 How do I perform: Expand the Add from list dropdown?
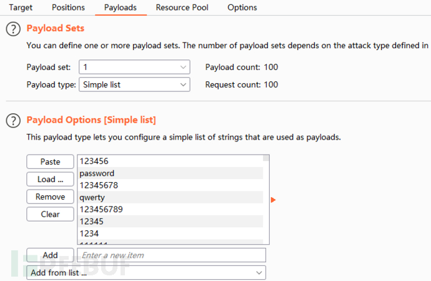tap(146, 273)
